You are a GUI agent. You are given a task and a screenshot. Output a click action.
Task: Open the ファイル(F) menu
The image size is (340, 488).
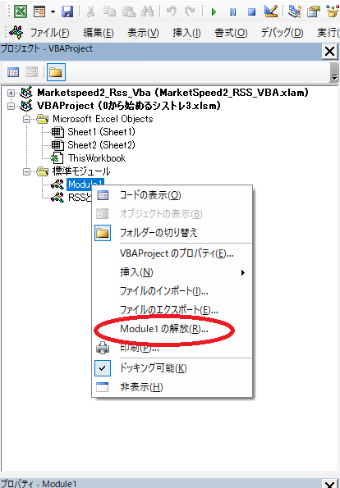49,32
